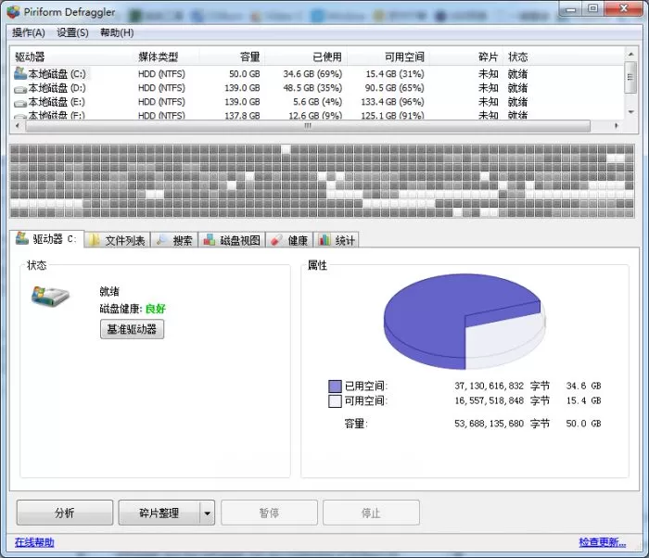The width and height of the screenshot is (649, 558).
Task: Open the 在线帮助 link
Action: [x=34, y=542]
